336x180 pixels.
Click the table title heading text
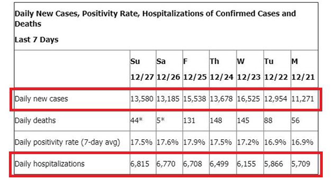point(155,19)
